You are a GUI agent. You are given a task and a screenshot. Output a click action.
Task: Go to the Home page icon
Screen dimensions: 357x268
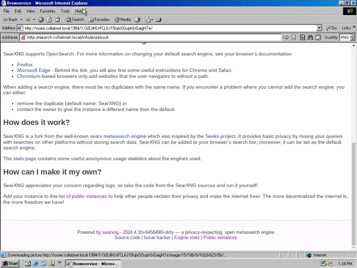click(58, 20)
